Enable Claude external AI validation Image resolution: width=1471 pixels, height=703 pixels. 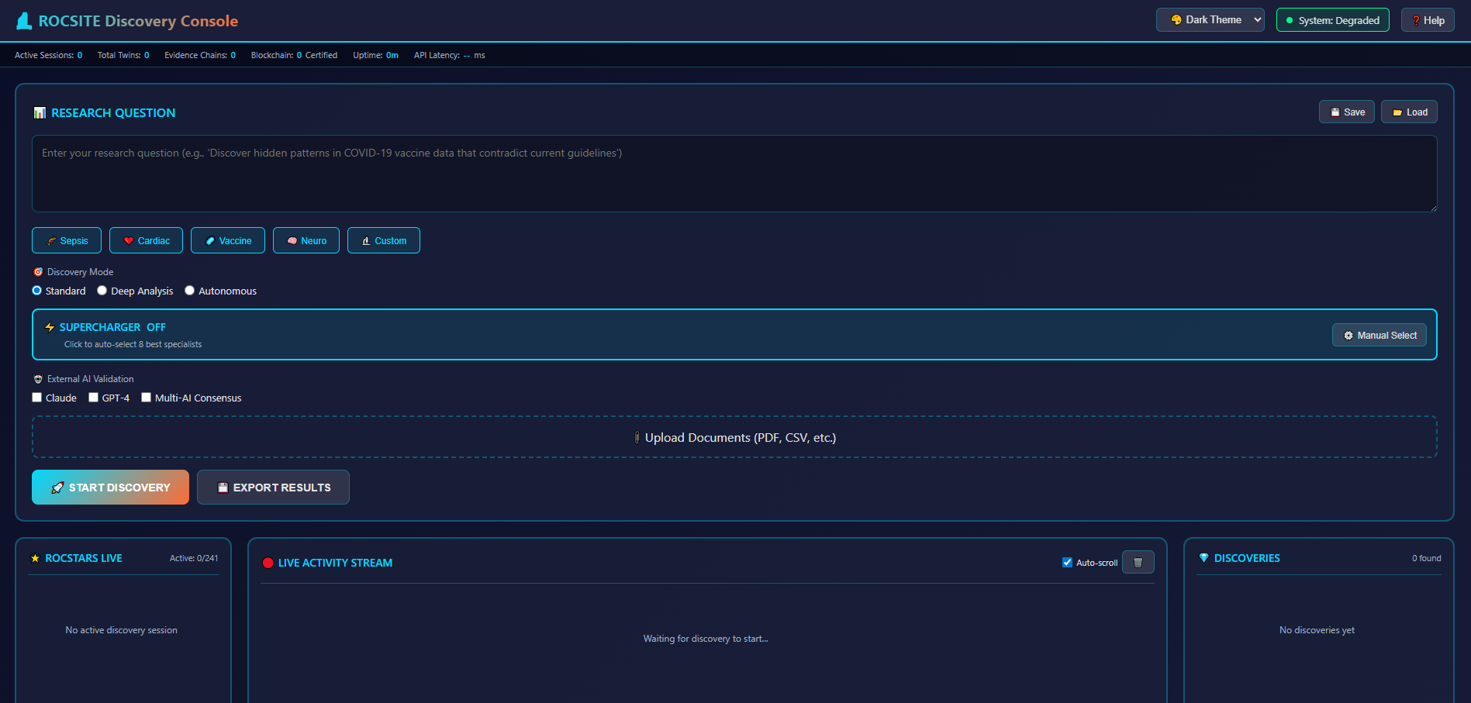(x=36, y=397)
